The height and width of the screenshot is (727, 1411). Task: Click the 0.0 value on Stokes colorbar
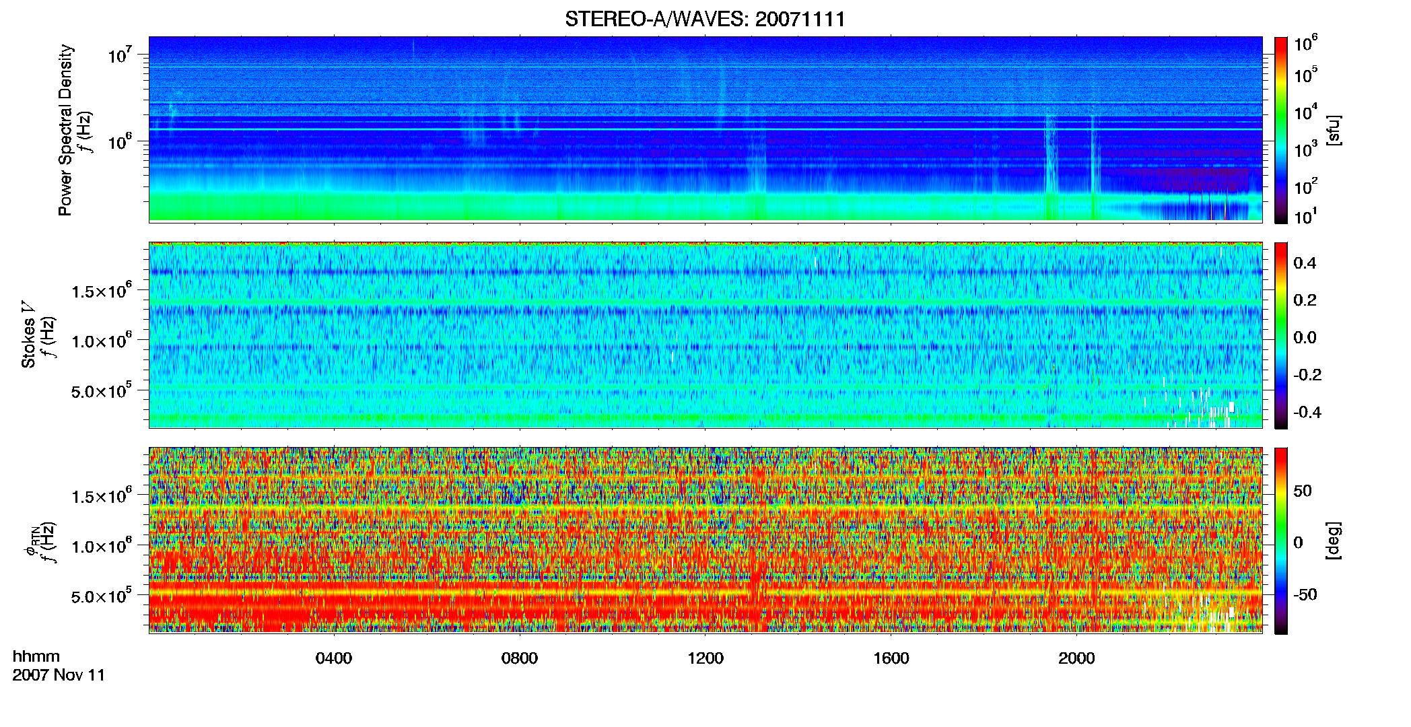pos(1305,338)
